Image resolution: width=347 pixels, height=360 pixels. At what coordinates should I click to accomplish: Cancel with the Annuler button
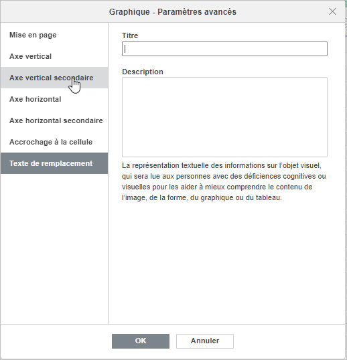(205, 341)
